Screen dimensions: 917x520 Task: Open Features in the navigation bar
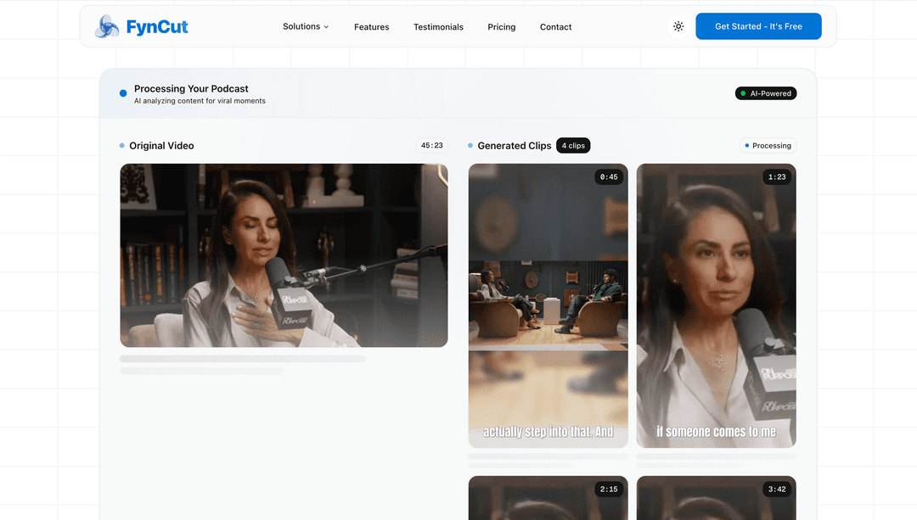tap(371, 26)
